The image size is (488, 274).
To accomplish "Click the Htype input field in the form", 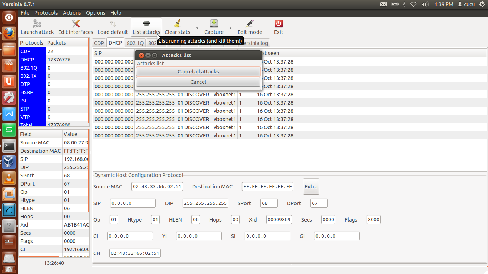I will [x=155, y=220].
